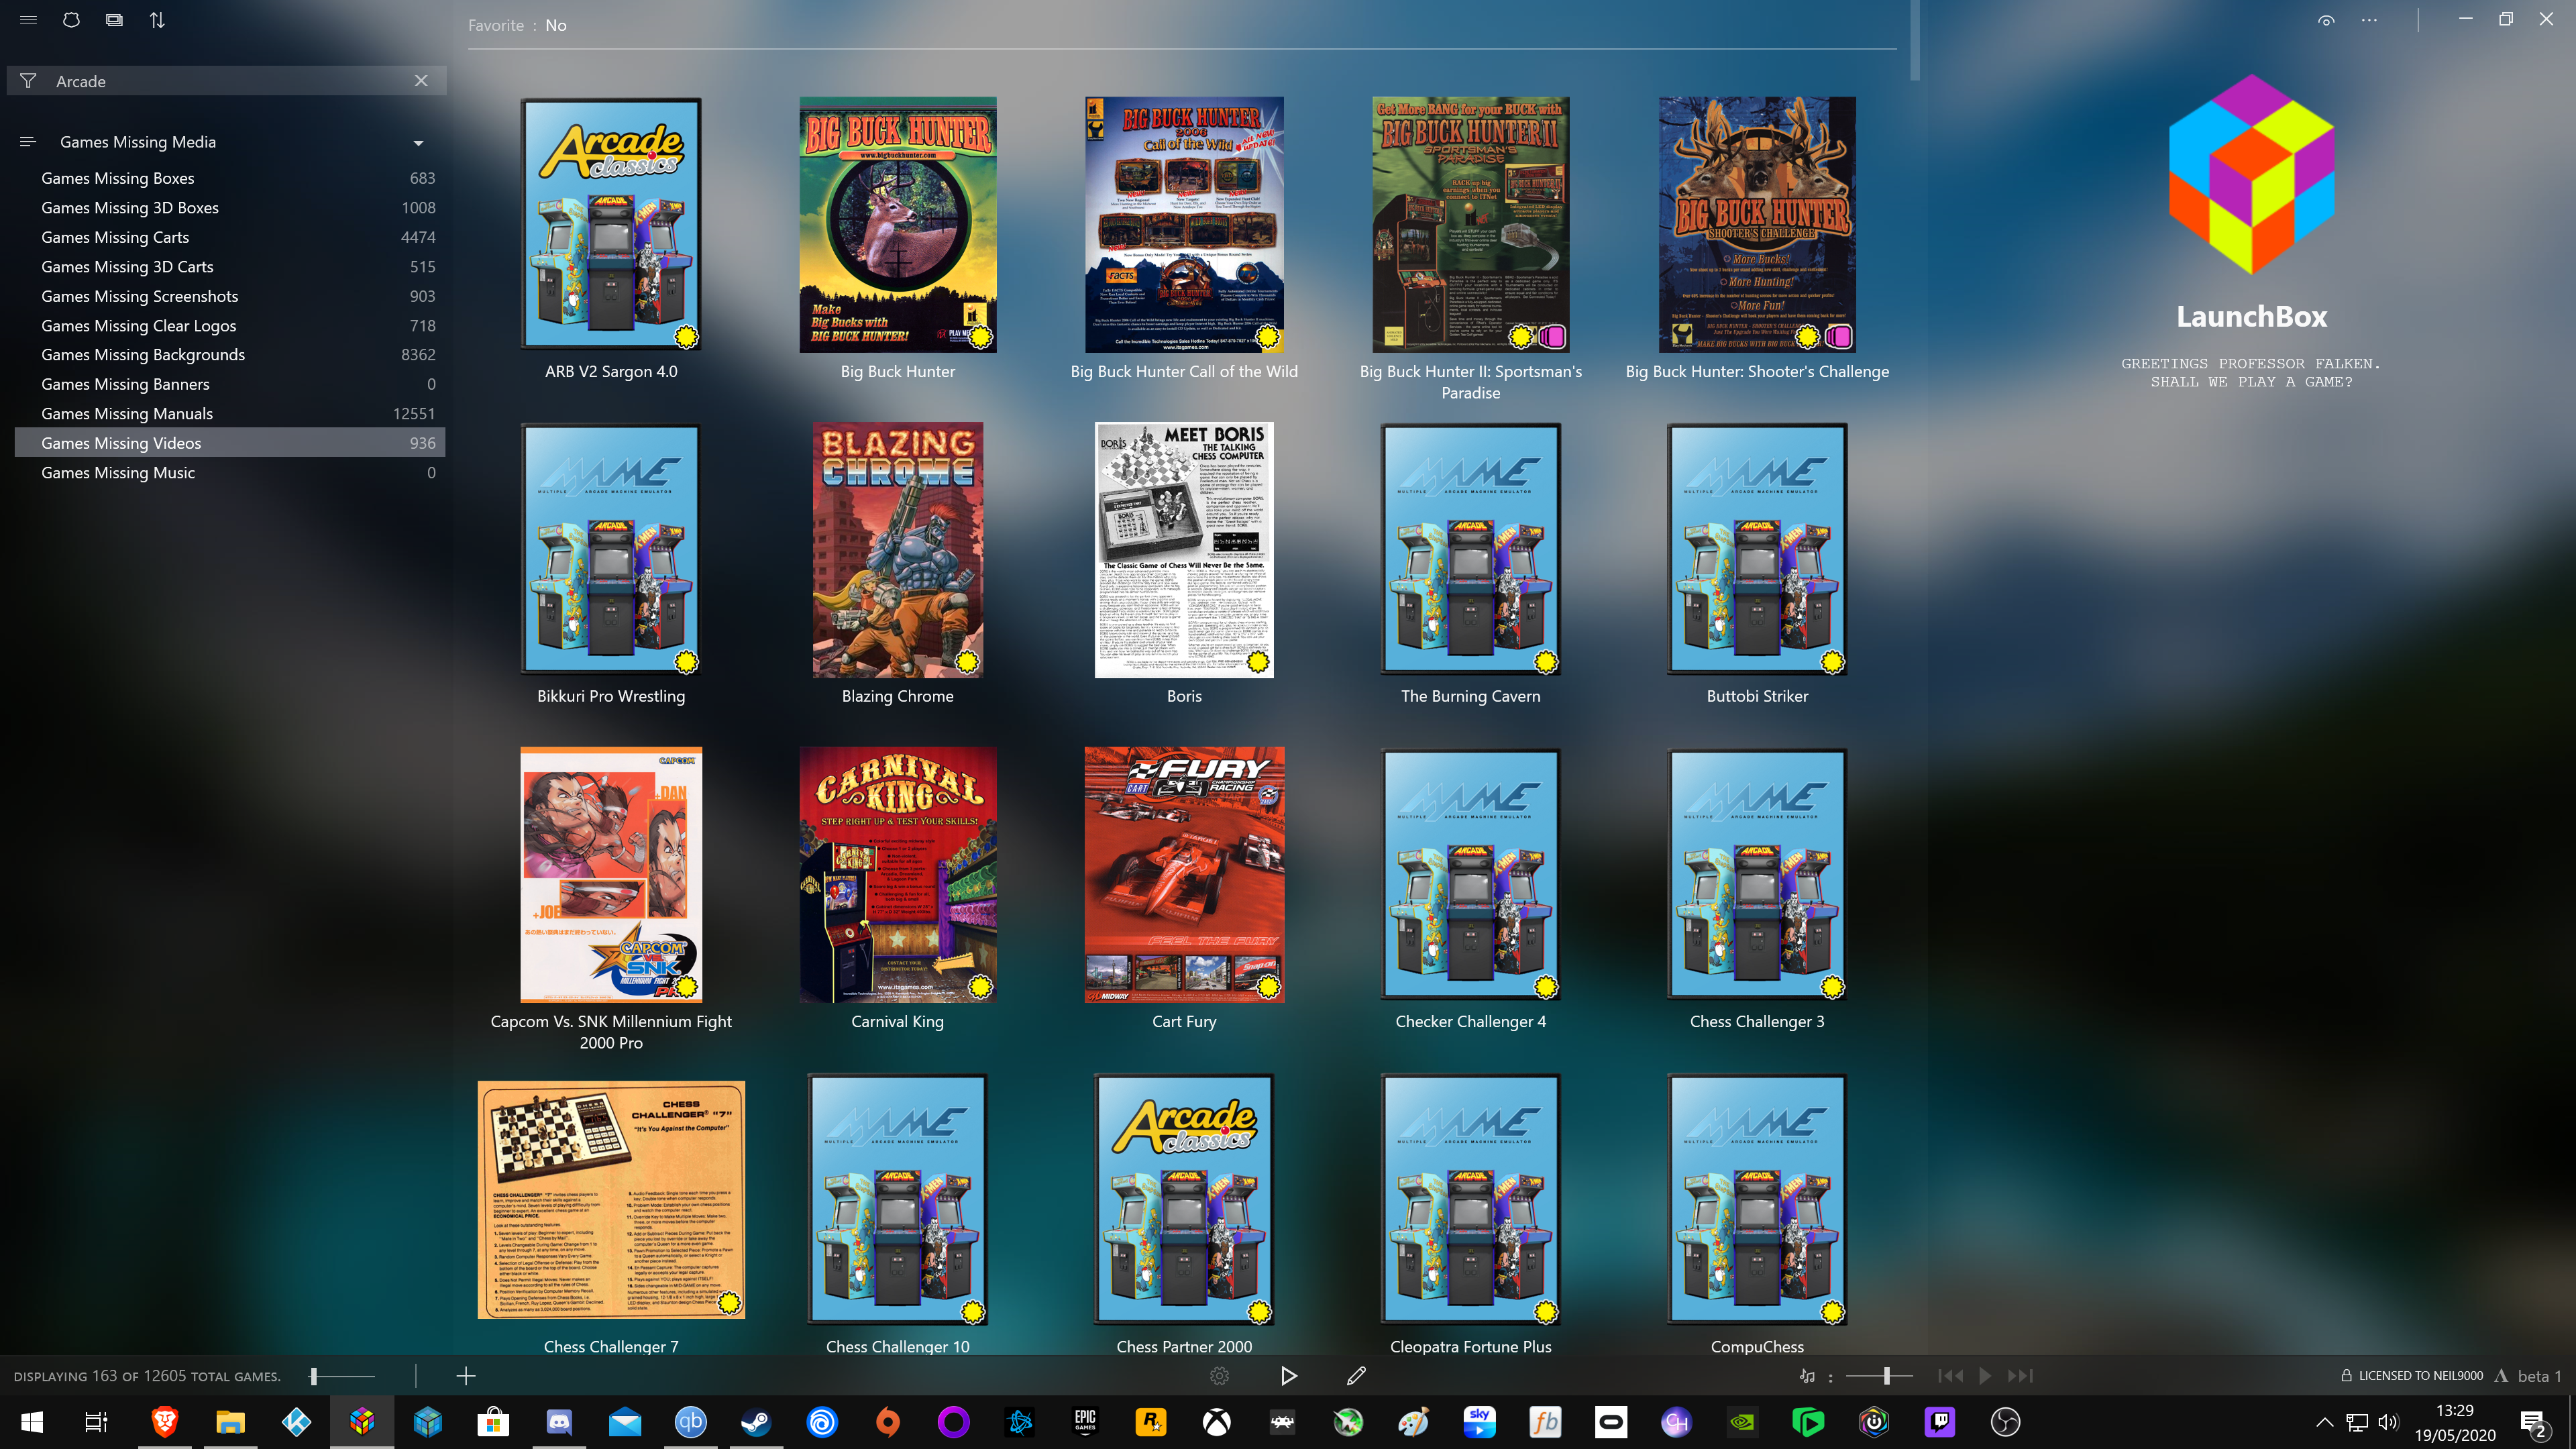2576x1449 pixels.
Task: Open the three-dot more options menu
Action: point(2369,20)
